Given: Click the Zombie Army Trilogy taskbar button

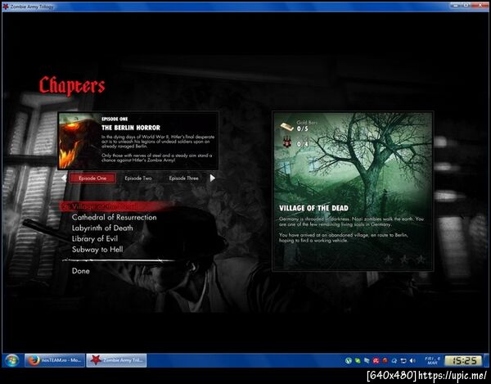Looking at the screenshot, I should pos(116,360).
